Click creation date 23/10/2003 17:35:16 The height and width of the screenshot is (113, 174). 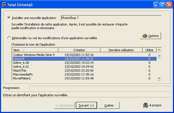click(x=79, y=74)
